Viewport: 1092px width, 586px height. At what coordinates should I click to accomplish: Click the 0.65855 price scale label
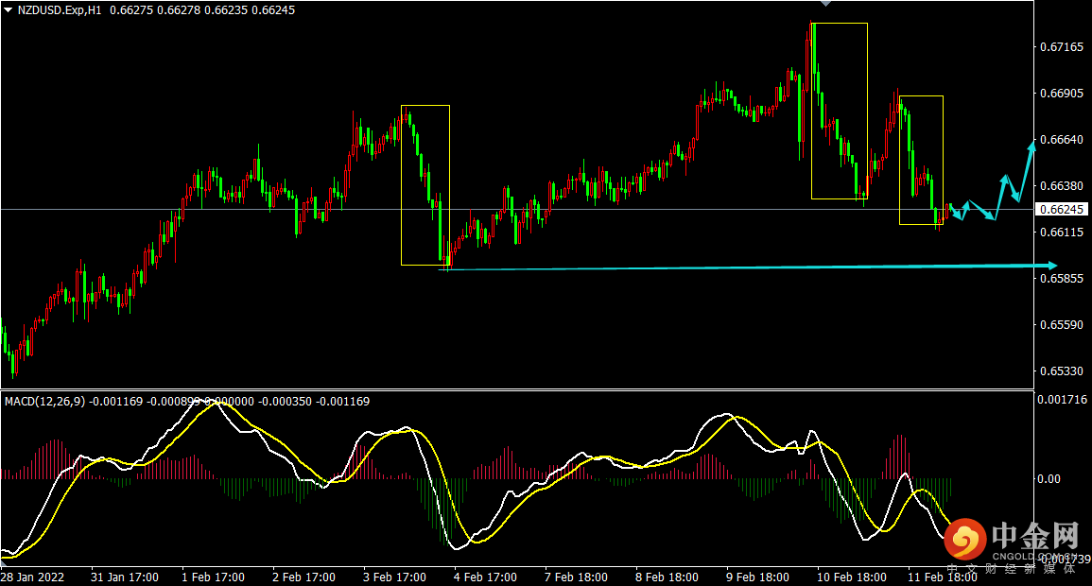click(x=1062, y=279)
